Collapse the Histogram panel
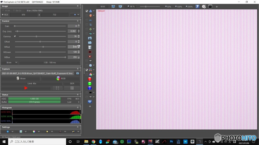The width and height of the screenshot is (259, 145). pos(78,108)
